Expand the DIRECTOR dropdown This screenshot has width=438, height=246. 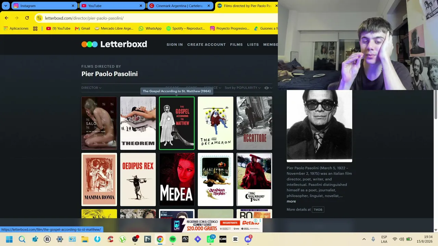91,88
